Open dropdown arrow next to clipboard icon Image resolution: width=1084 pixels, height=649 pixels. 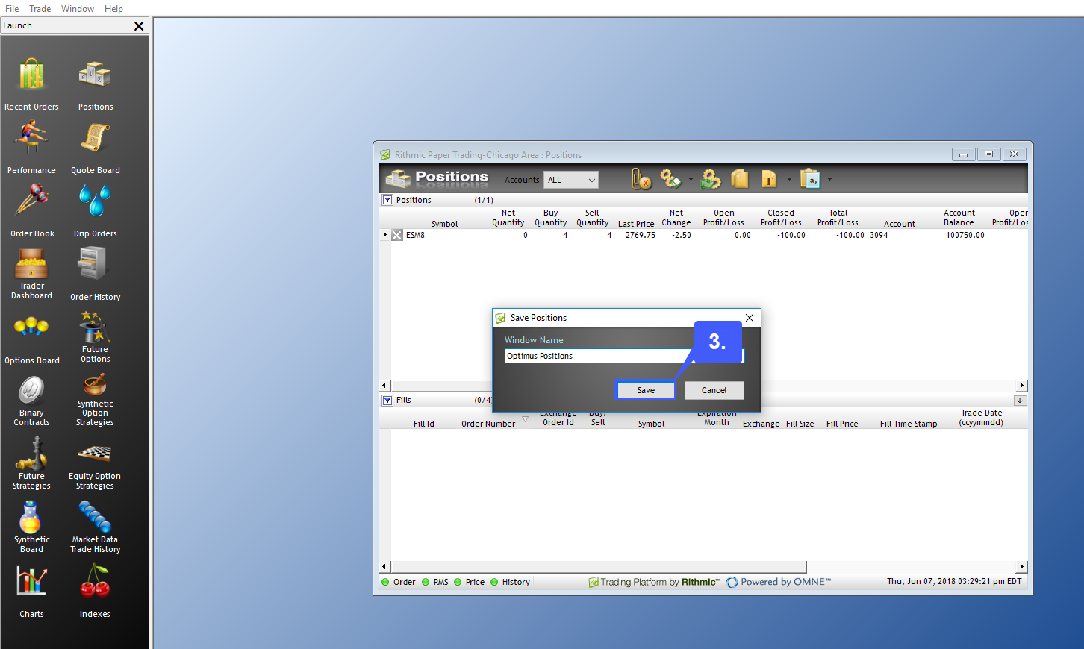pyautogui.click(x=829, y=179)
